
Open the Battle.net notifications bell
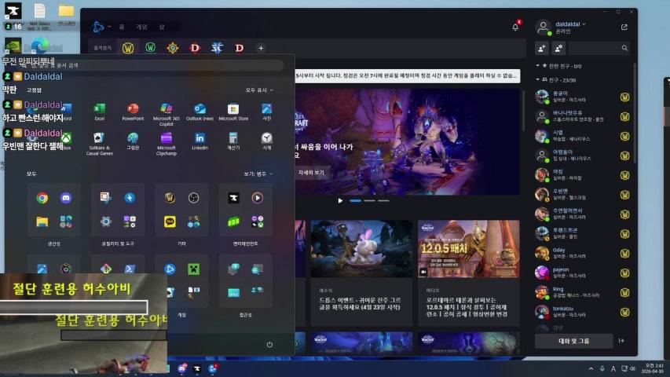[515, 27]
